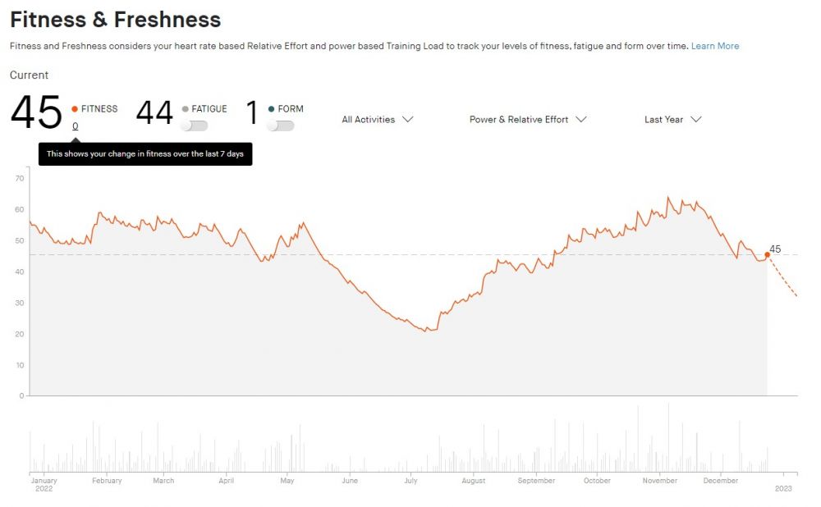This screenshot has width=821, height=507.
Task: Click the gray dot beside FATIGUE label
Action: point(186,108)
